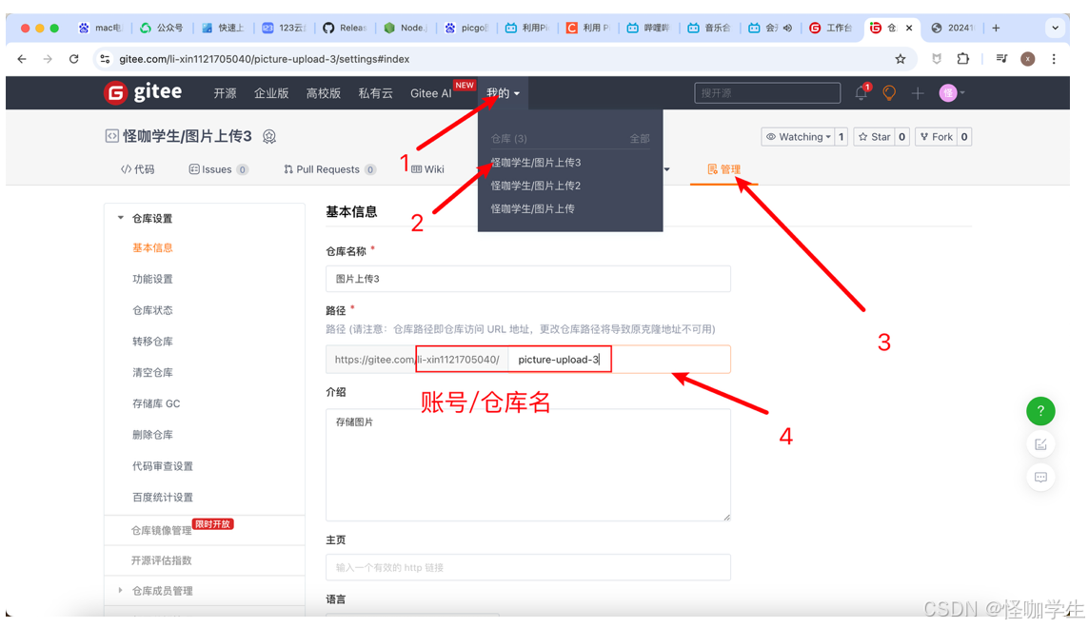Open a new browser tab with plus

point(996,28)
